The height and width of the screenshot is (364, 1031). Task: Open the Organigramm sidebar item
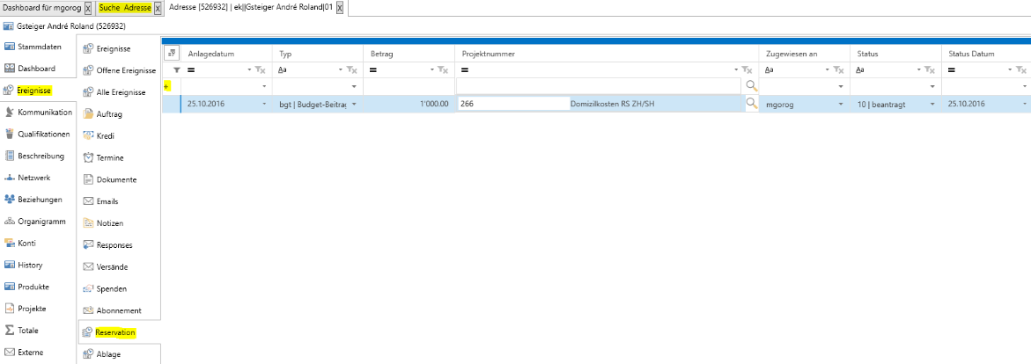coord(41,222)
